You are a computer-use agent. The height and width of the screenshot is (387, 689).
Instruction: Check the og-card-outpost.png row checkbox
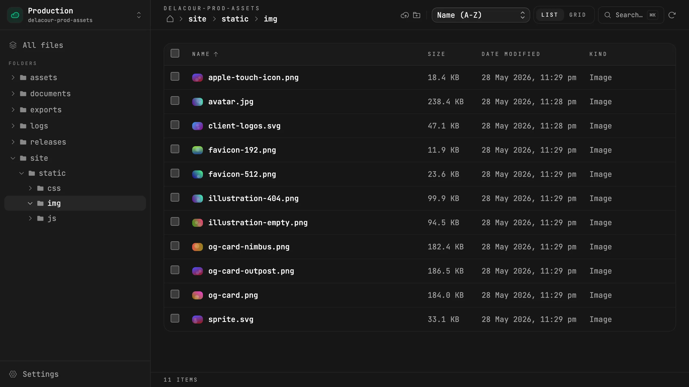[x=175, y=270]
